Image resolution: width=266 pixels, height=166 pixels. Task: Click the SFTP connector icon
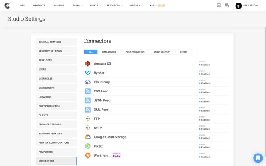pos(88,128)
